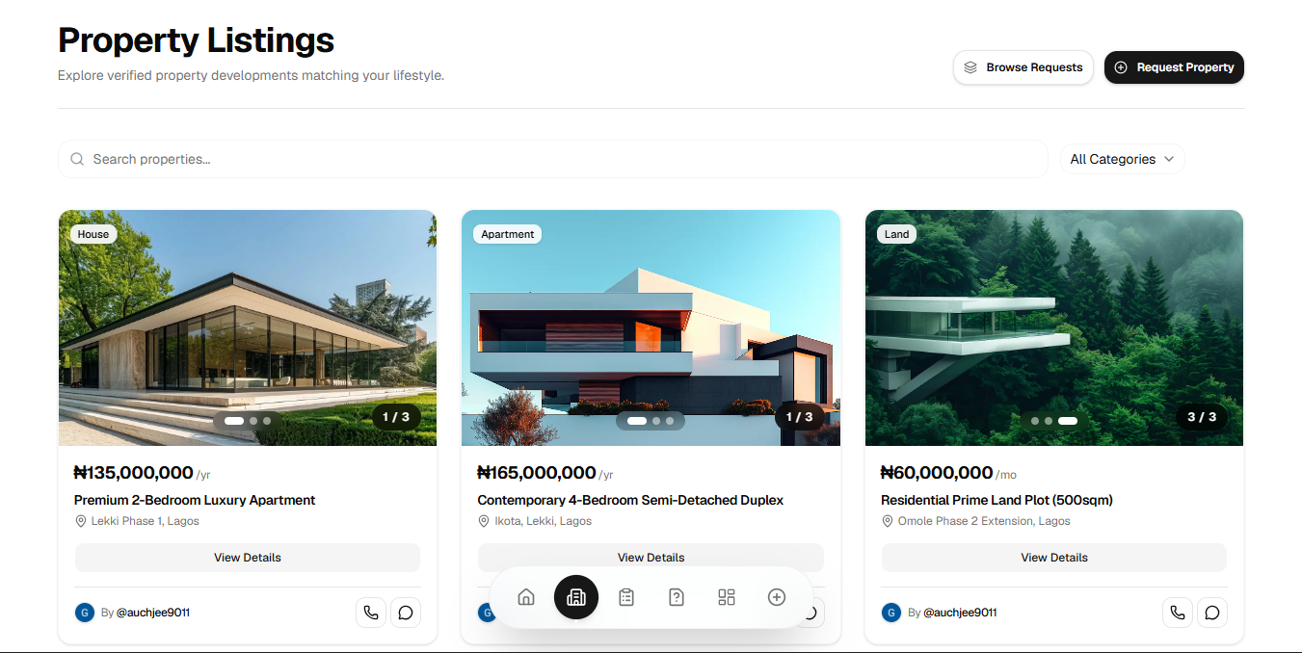The image size is (1302, 653).
Task: Click the House category tag
Action: tap(93, 234)
